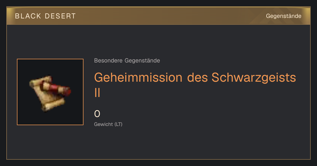This screenshot has height=166, width=317.
Task: Open the Gegenstände section label
Action: (283, 16)
